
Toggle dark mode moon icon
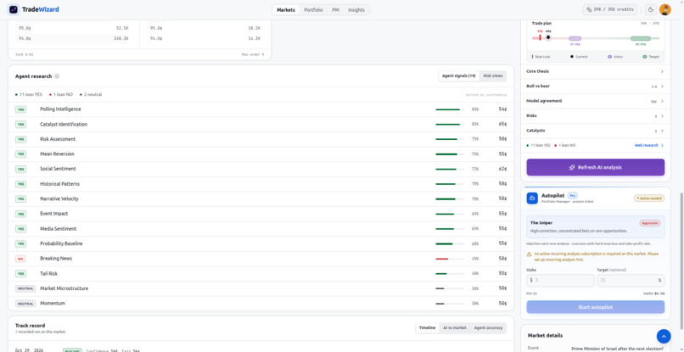point(650,9)
